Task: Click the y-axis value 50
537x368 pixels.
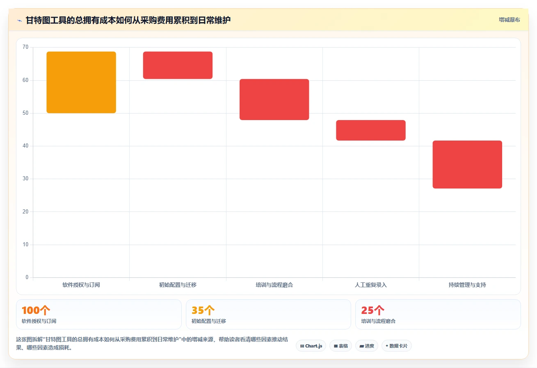Action: point(25,113)
